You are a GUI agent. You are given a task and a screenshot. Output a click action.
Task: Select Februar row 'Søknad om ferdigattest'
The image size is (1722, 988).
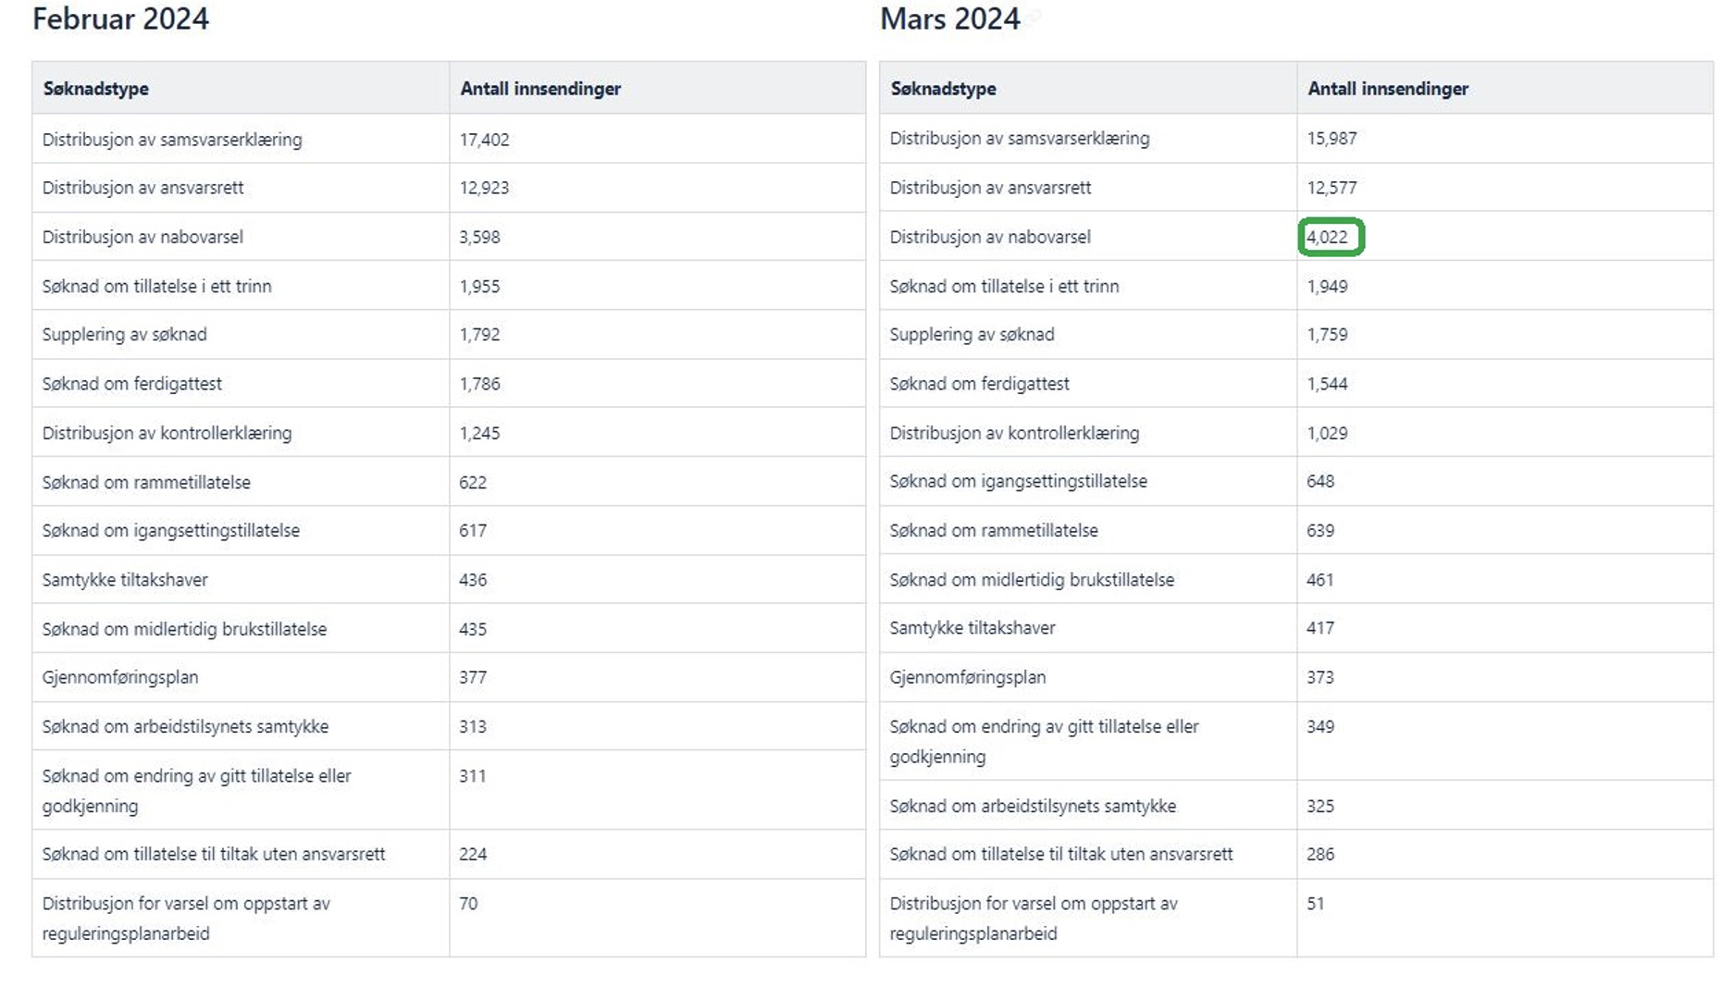pyautogui.click(x=449, y=384)
